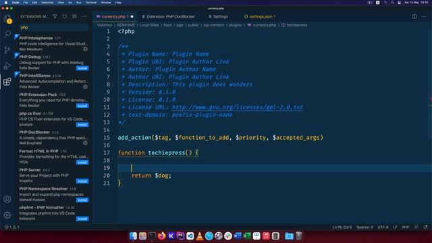Open Finder from the dock
Image resolution: width=432 pixels, height=243 pixels.
pyautogui.click(x=133, y=236)
